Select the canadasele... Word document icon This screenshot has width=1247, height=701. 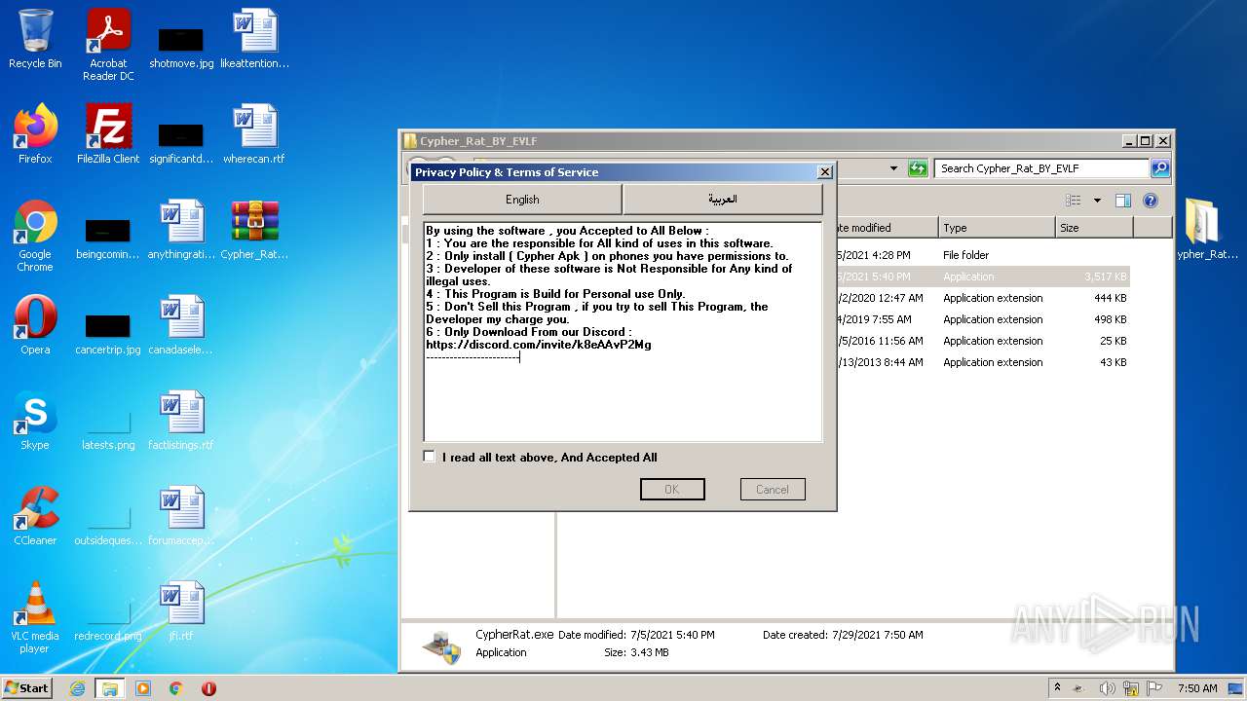(x=181, y=325)
